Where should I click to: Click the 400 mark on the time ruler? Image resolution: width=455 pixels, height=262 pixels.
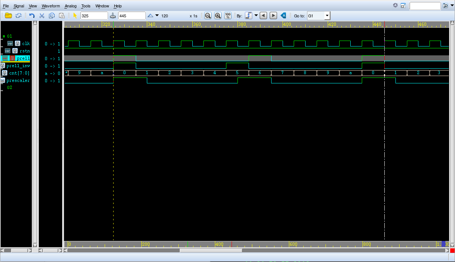[287, 24]
